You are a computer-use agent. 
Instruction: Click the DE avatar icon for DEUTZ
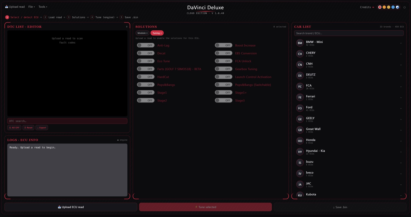pos(300,76)
